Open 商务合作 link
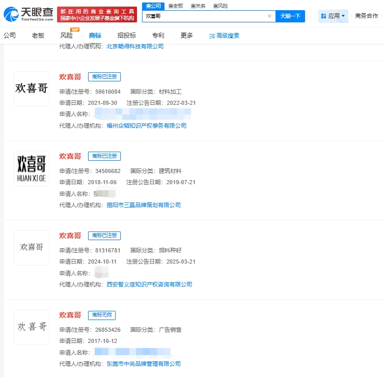385x377 pixels. tap(367, 16)
